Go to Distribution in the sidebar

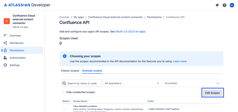coord(22,43)
